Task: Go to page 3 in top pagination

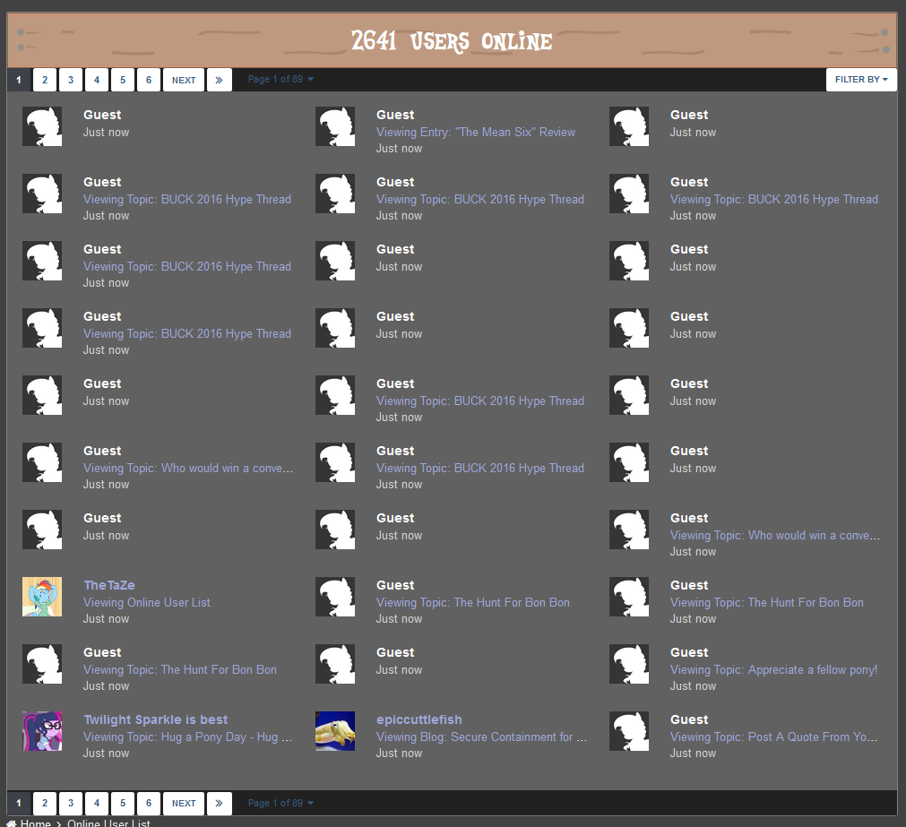Action: point(71,80)
